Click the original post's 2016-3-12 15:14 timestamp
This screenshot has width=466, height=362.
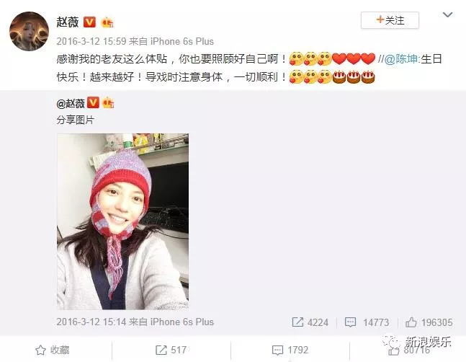(x=91, y=322)
